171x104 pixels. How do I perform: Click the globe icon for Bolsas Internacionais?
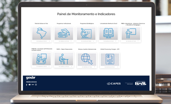(87, 59)
